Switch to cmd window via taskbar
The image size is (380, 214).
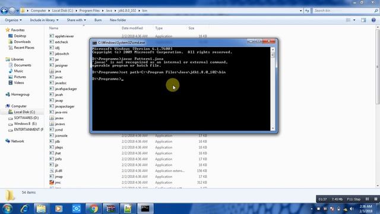145,209
